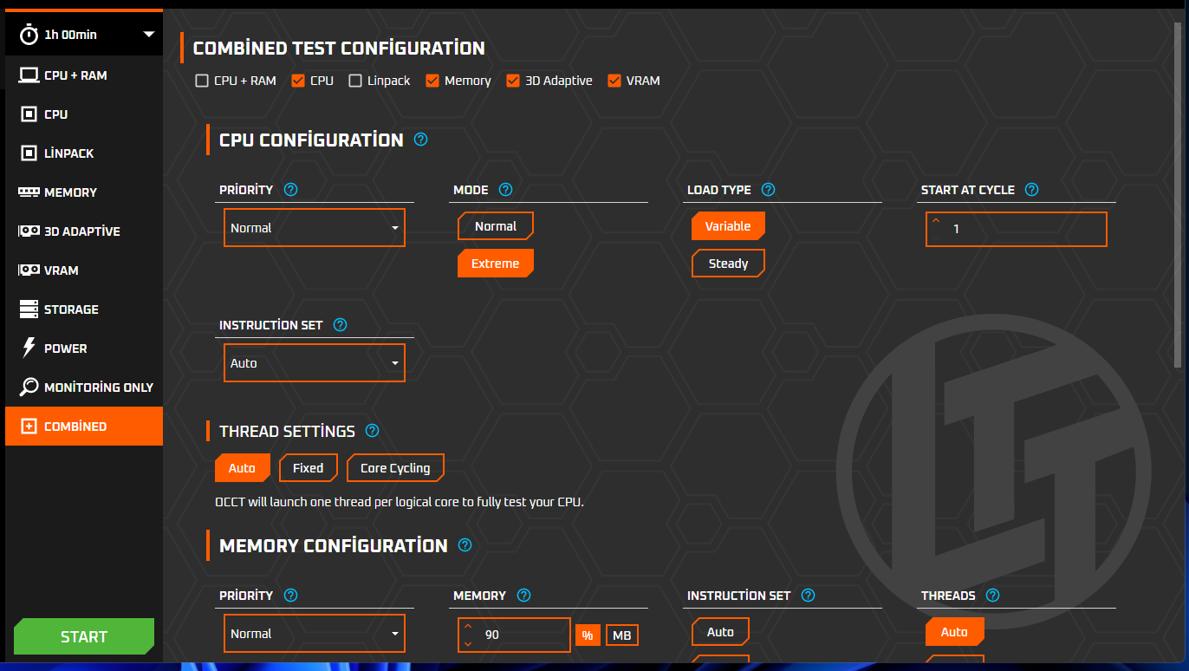Switch to Monitoring Only tab

coord(84,388)
